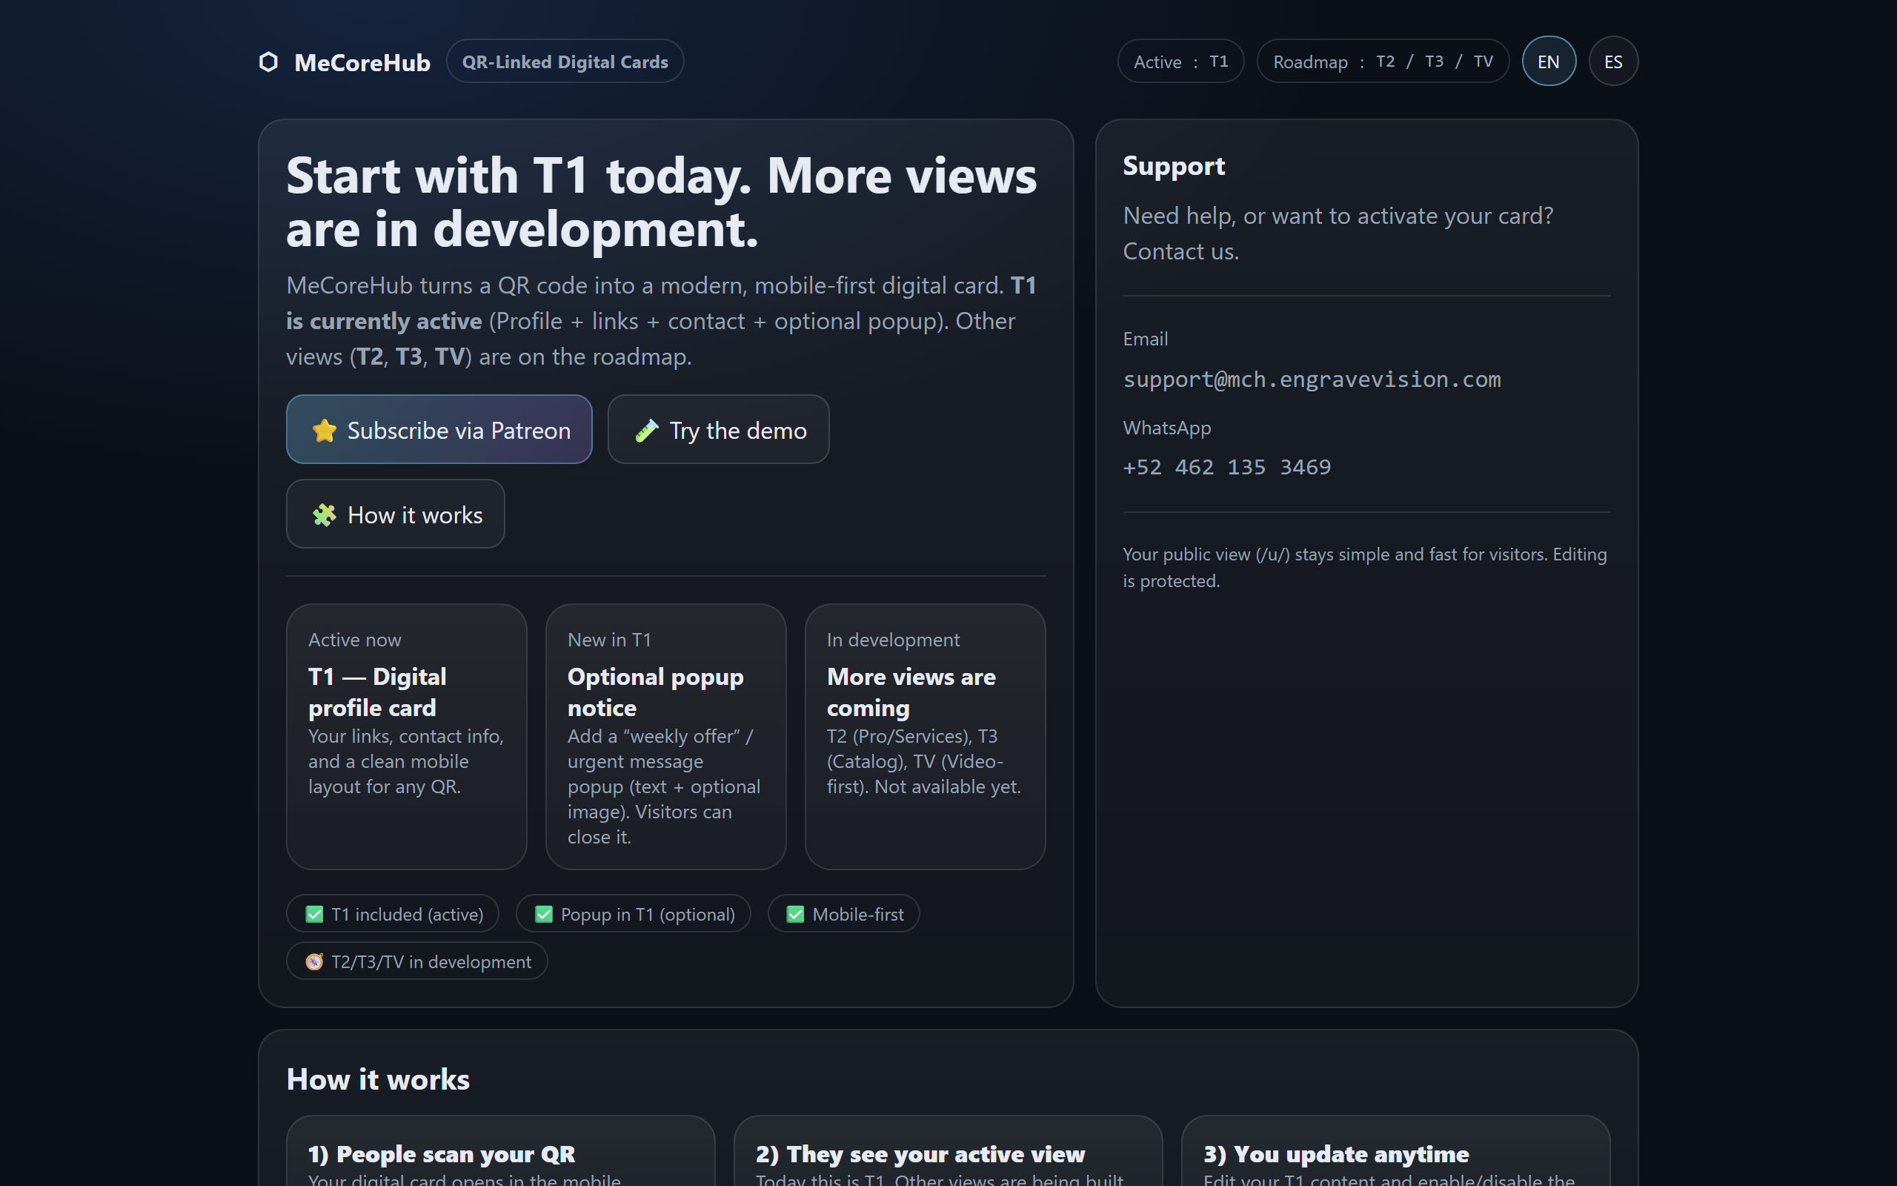Click the Email label in Support
1897x1186 pixels.
1146,339
